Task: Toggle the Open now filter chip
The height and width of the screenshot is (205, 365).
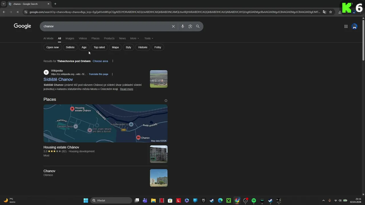Action: 52,47
